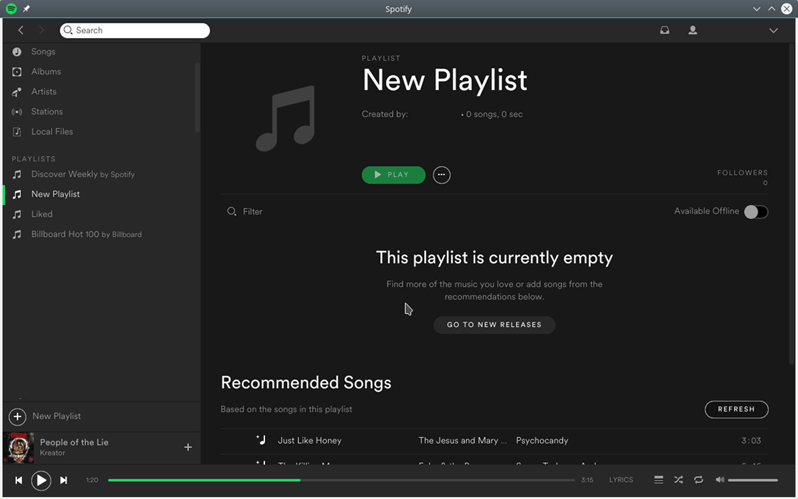Select the Just Like Honey track title
This screenshot has height=499, width=798.
tap(310, 440)
